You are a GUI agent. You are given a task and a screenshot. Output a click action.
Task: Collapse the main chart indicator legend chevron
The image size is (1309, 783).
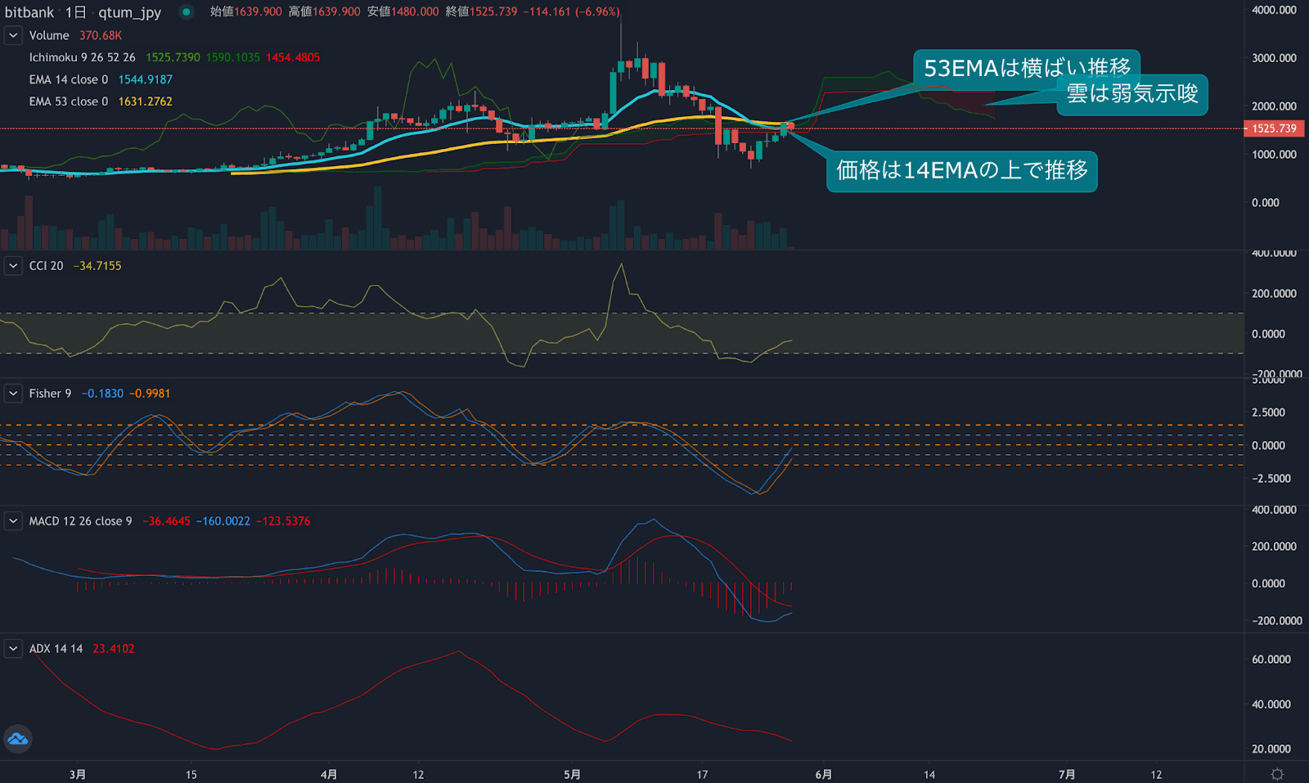click(13, 36)
